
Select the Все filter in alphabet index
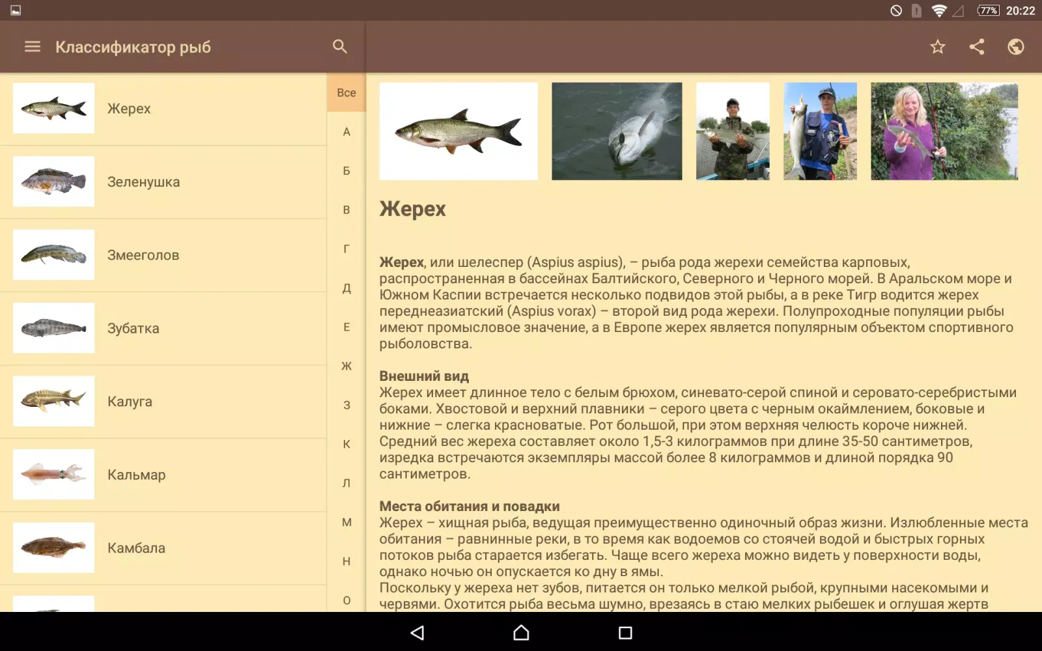click(346, 92)
